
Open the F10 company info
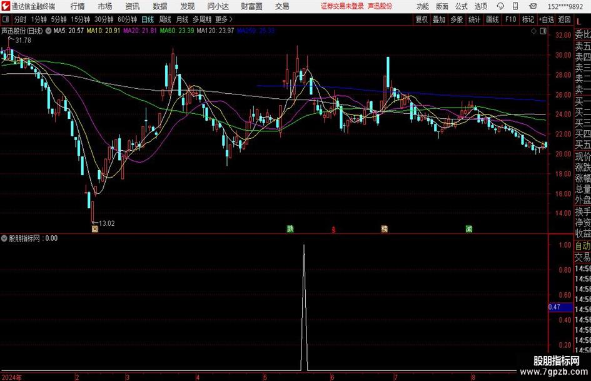click(511, 19)
